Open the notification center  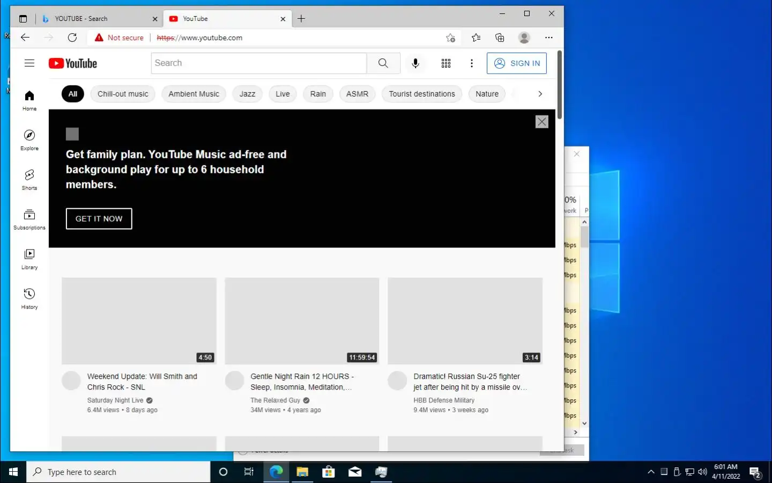(755, 472)
